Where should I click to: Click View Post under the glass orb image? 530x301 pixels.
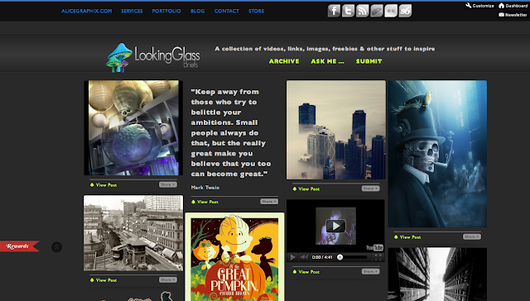click(104, 185)
